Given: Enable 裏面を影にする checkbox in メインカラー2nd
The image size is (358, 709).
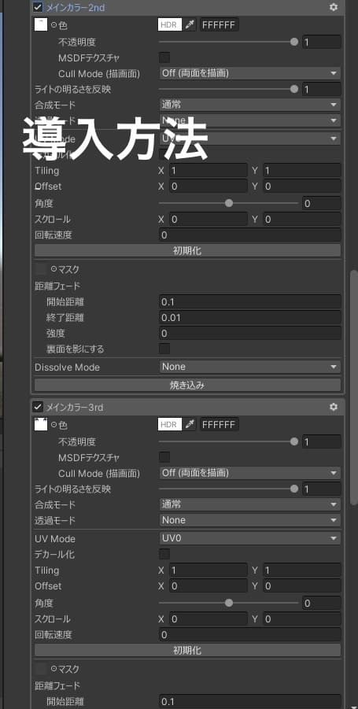Looking at the screenshot, I should point(164,349).
